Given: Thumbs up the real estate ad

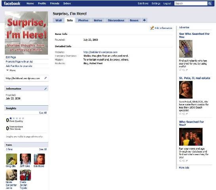Looking at the screenshot, I should (x=180, y=114).
